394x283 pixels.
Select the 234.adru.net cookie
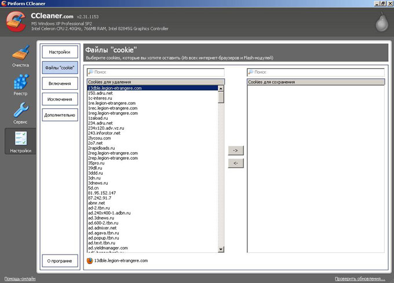tap(152, 123)
